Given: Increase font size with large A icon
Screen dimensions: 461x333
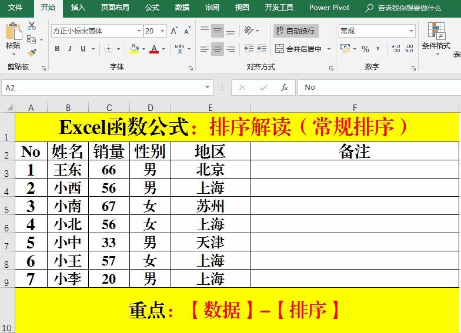Looking at the screenshot, I should [x=174, y=31].
